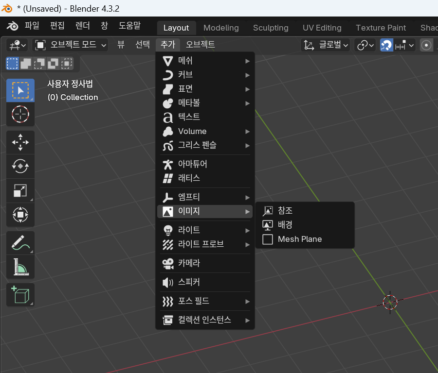Expand the 컬렉션 인스턴스 submenu
Screen dimensions: 438x373
pyautogui.click(x=205, y=320)
